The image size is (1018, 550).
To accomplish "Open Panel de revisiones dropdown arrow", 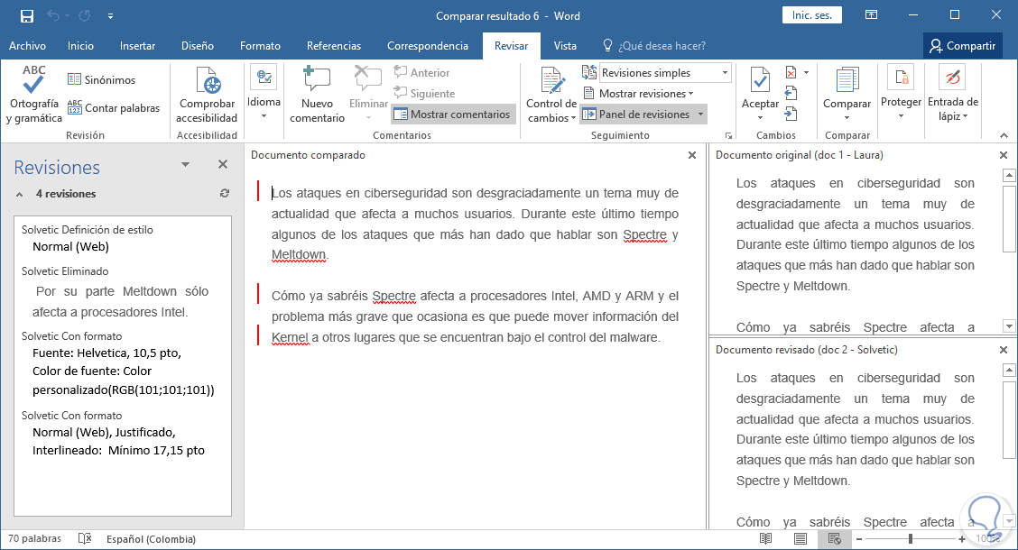I will [700, 115].
